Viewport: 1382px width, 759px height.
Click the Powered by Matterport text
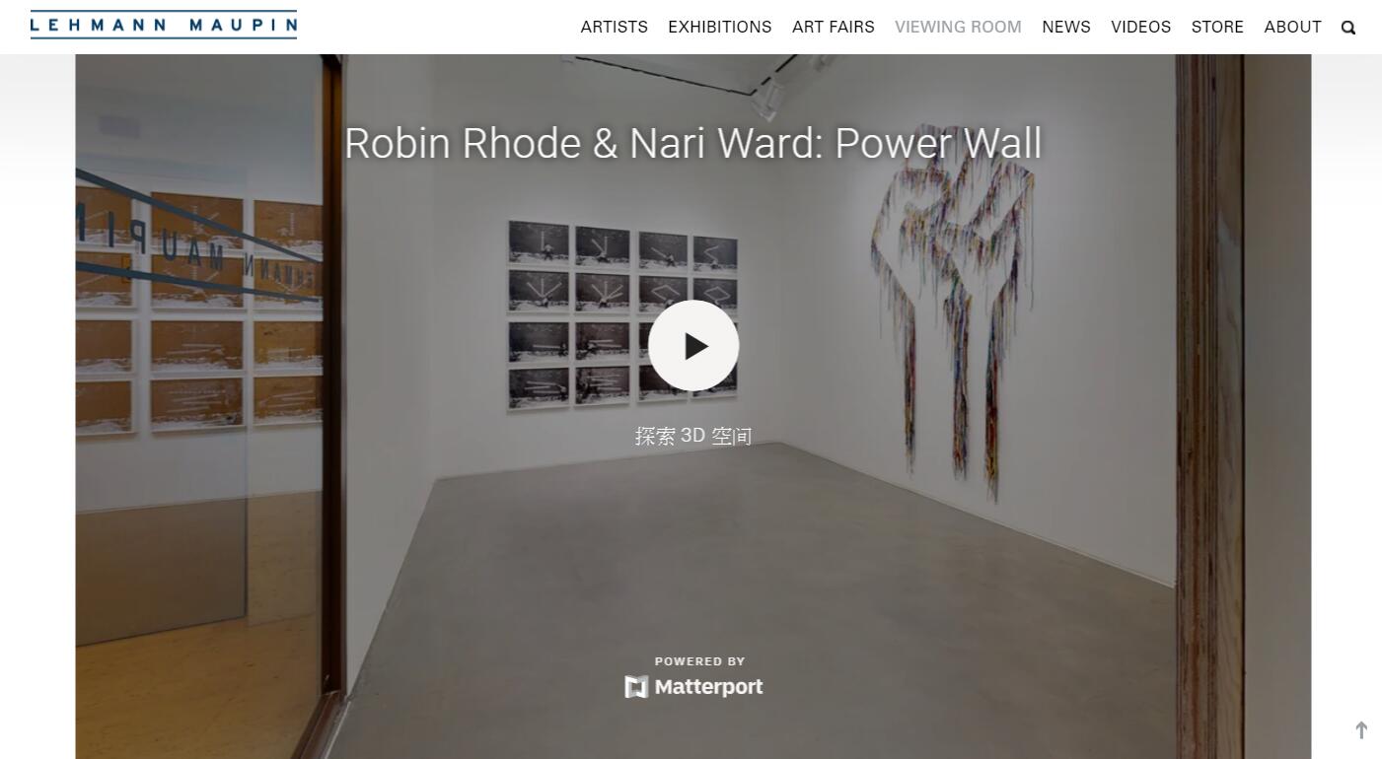[x=693, y=678]
